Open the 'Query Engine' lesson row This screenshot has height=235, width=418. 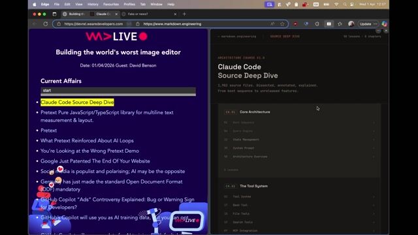point(299,131)
